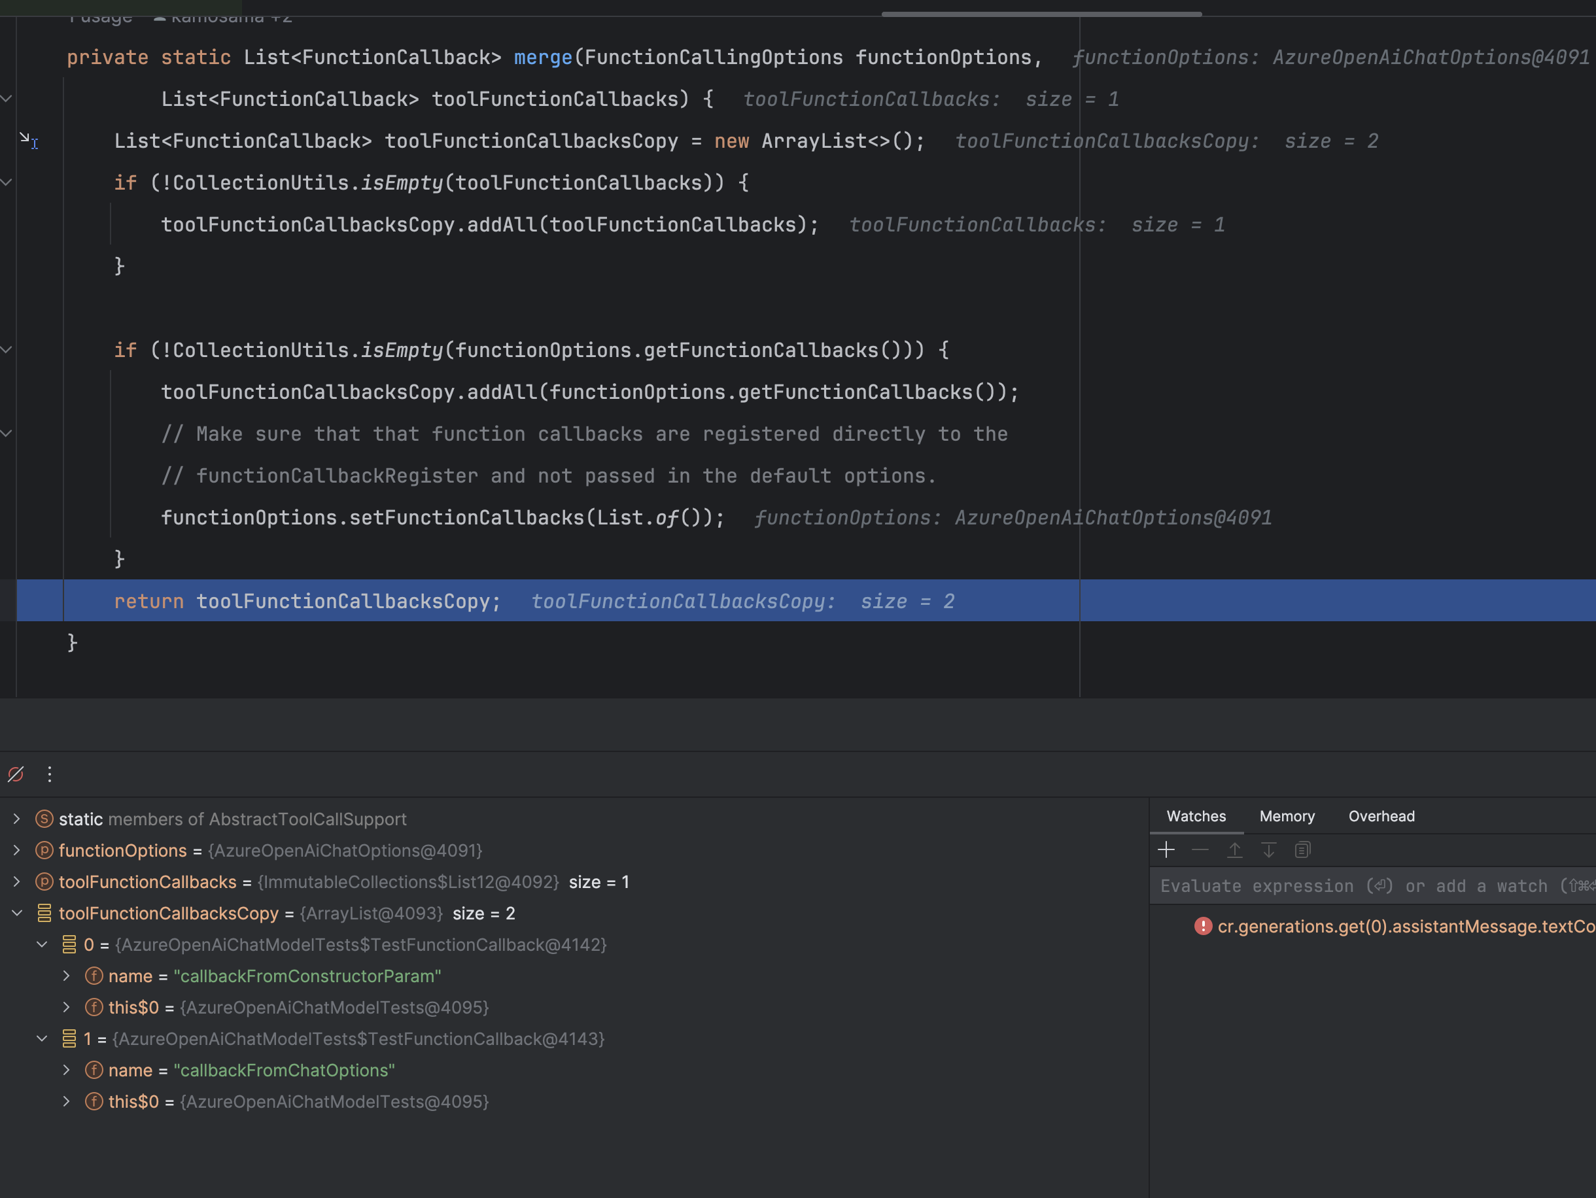Click the error icon on the cr.generations watch

pyautogui.click(x=1203, y=926)
